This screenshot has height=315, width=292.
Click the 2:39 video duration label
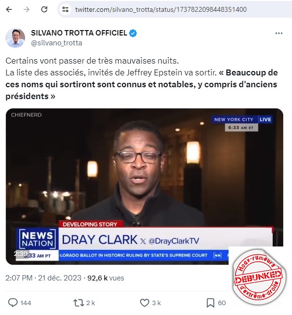tap(21, 254)
